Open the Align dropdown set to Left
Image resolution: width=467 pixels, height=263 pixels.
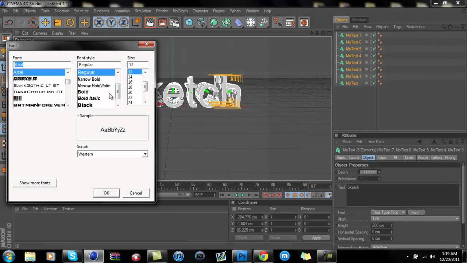(415, 219)
